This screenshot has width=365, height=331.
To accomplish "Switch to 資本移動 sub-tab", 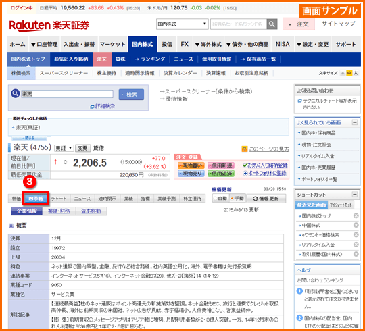I will pos(91,211).
